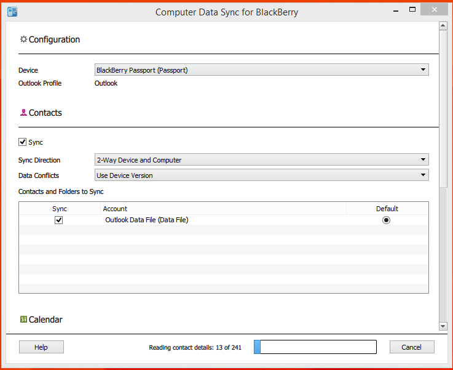The image size is (453, 370).
Task: Click the Help button
Action: pos(41,347)
